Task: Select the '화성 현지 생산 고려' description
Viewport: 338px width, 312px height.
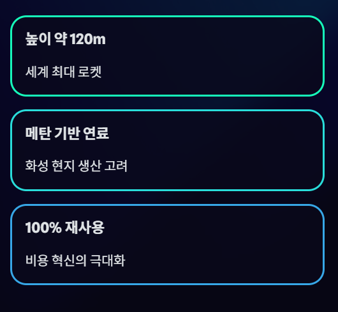Action: click(x=77, y=166)
